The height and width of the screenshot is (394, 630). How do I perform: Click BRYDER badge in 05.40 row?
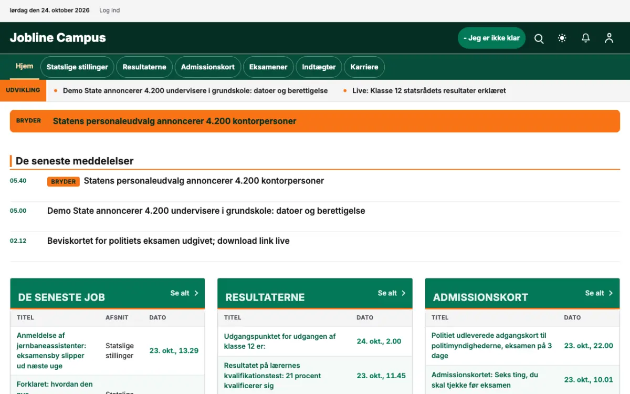click(x=64, y=181)
